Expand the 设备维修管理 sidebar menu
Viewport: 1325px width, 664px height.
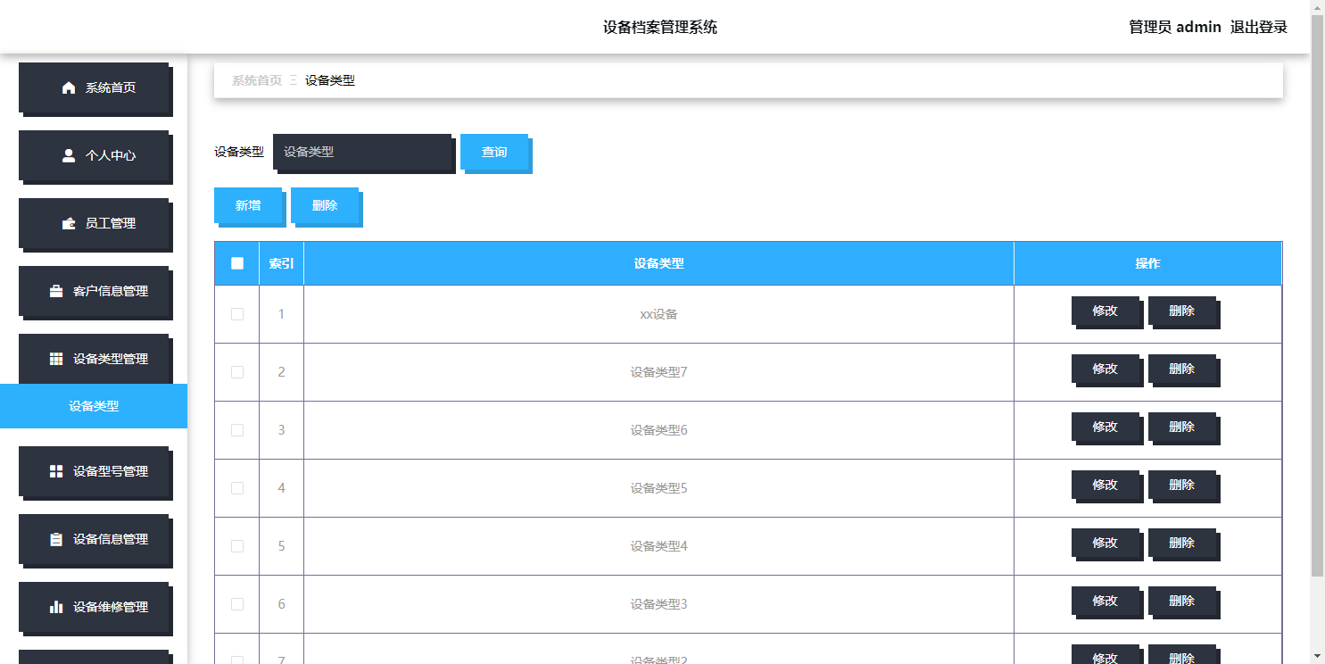click(x=94, y=607)
